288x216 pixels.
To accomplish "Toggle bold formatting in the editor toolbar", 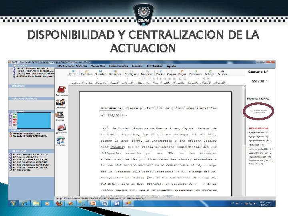I will pos(145,79).
